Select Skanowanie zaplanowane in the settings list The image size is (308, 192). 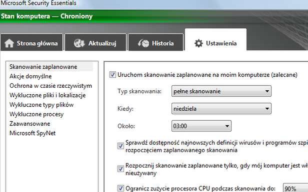click(x=50, y=67)
